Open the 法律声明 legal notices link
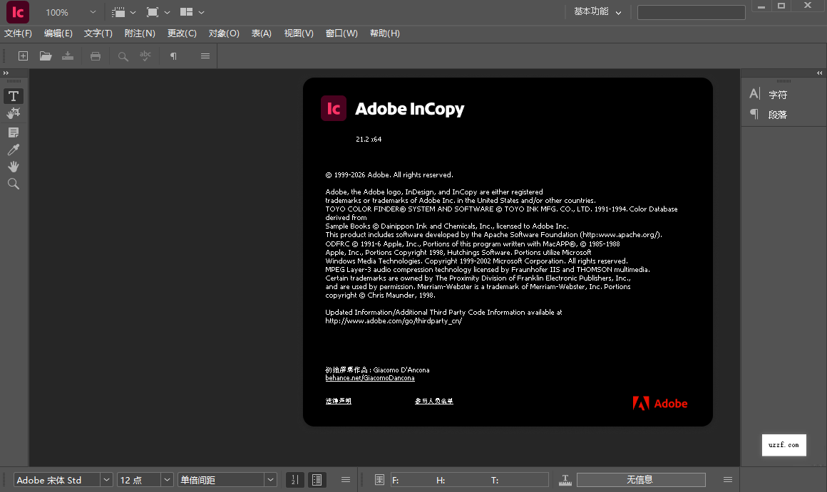827x492 pixels. [339, 400]
